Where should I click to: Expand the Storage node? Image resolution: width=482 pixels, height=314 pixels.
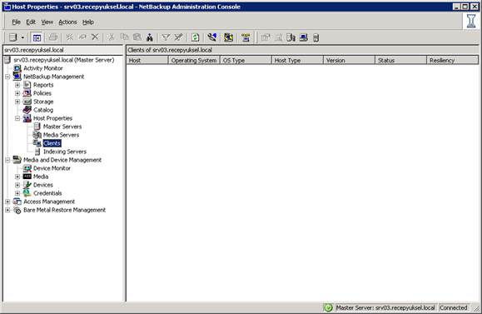click(x=17, y=102)
